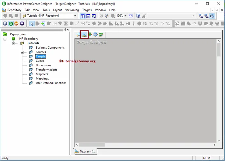Collapse the INF_Repository tree node
Image resolution: width=225 pixels, height=161 pixels.
click(5, 39)
